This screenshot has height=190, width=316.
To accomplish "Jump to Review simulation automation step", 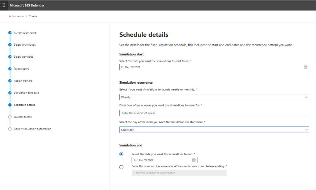I will (32, 129).
